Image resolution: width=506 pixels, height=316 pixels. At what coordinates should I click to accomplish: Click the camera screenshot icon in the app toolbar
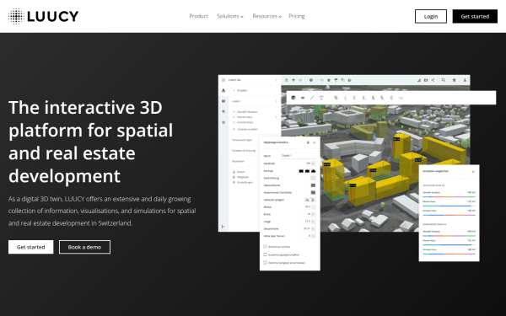[x=426, y=80]
